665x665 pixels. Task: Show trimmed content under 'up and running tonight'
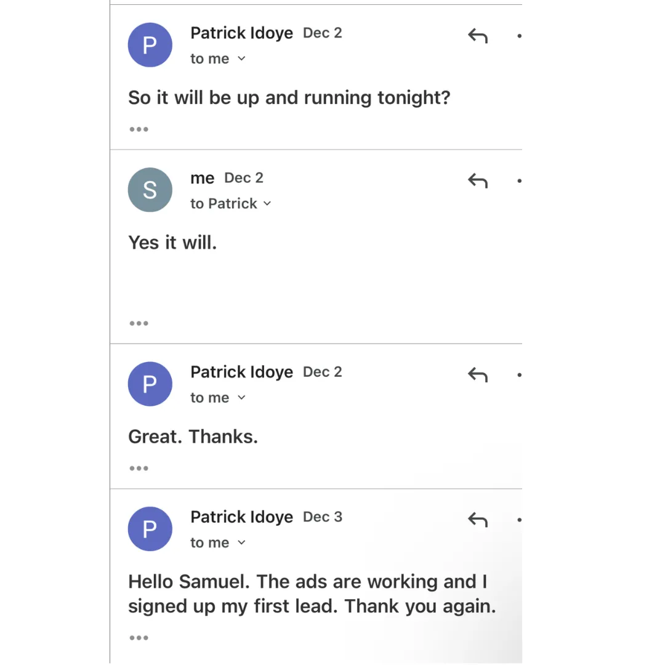pos(139,129)
